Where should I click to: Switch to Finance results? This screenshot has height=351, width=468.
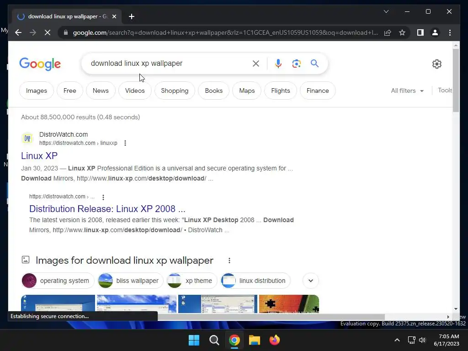(318, 90)
